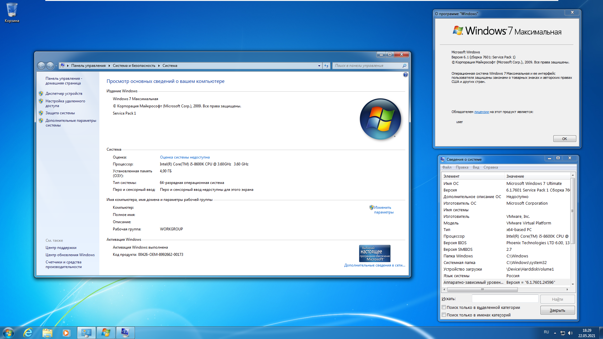
Task: Click the Start button orb
Action: click(x=8, y=333)
